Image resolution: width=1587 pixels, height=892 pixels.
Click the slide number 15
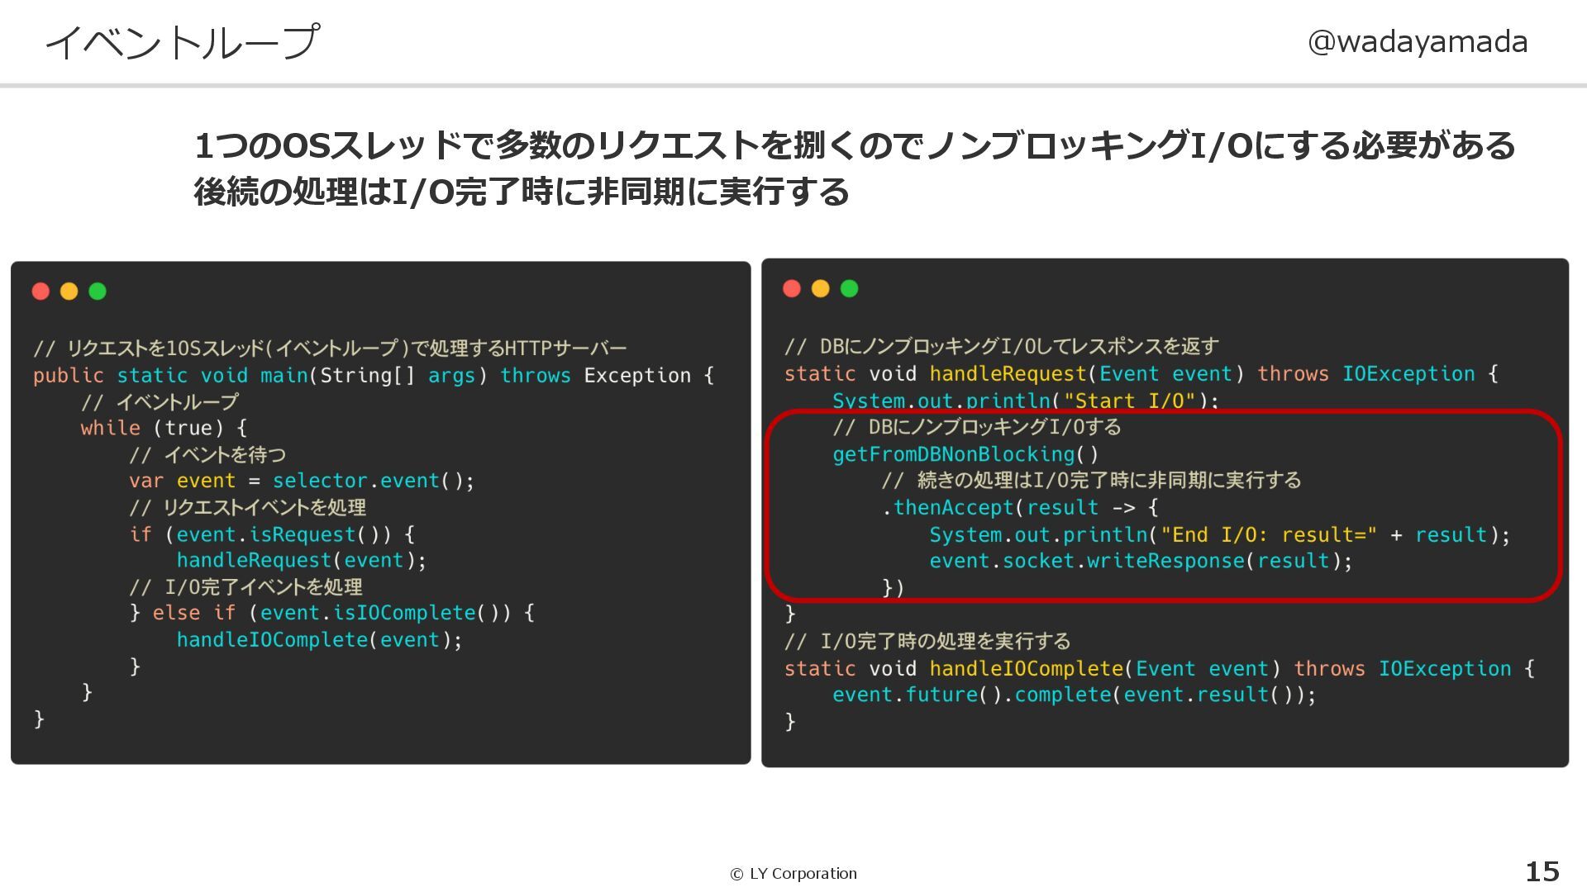(1542, 871)
